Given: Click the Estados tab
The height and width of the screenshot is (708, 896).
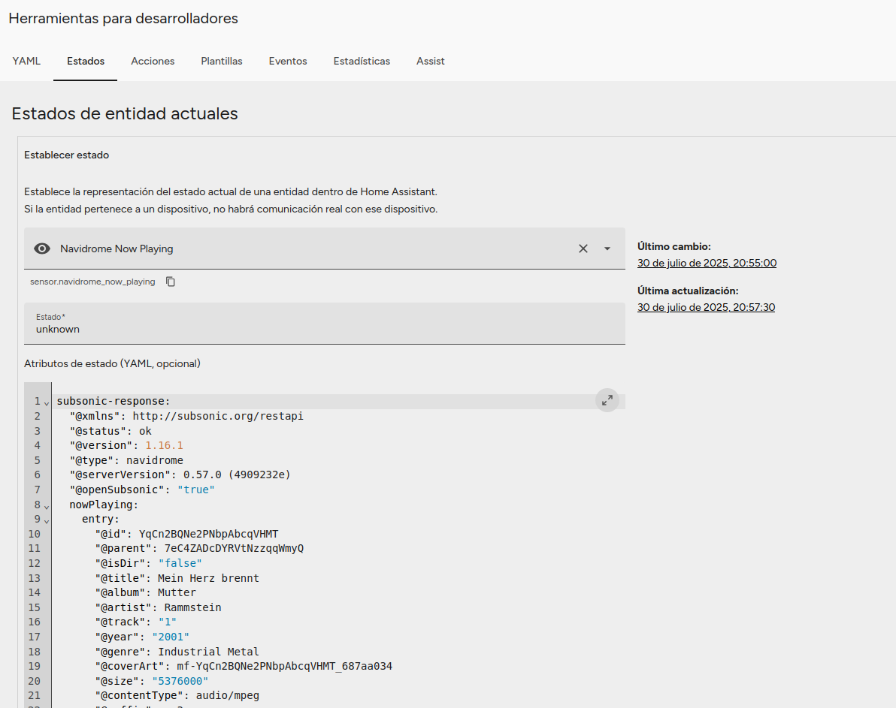Looking at the screenshot, I should click(86, 61).
